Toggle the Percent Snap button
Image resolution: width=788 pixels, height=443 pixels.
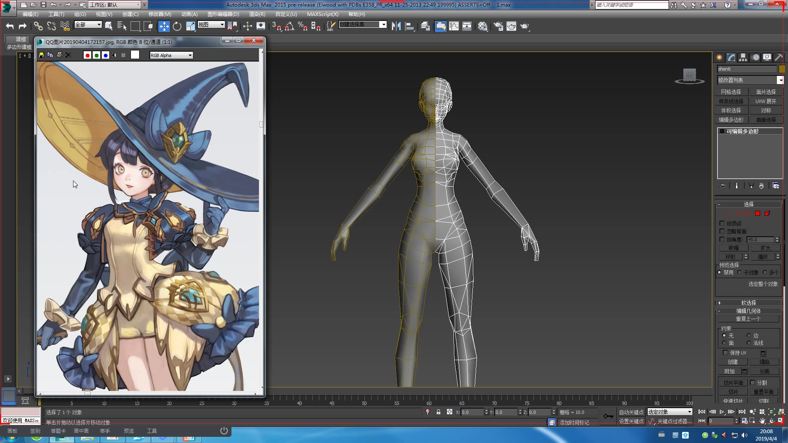click(302, 26)
